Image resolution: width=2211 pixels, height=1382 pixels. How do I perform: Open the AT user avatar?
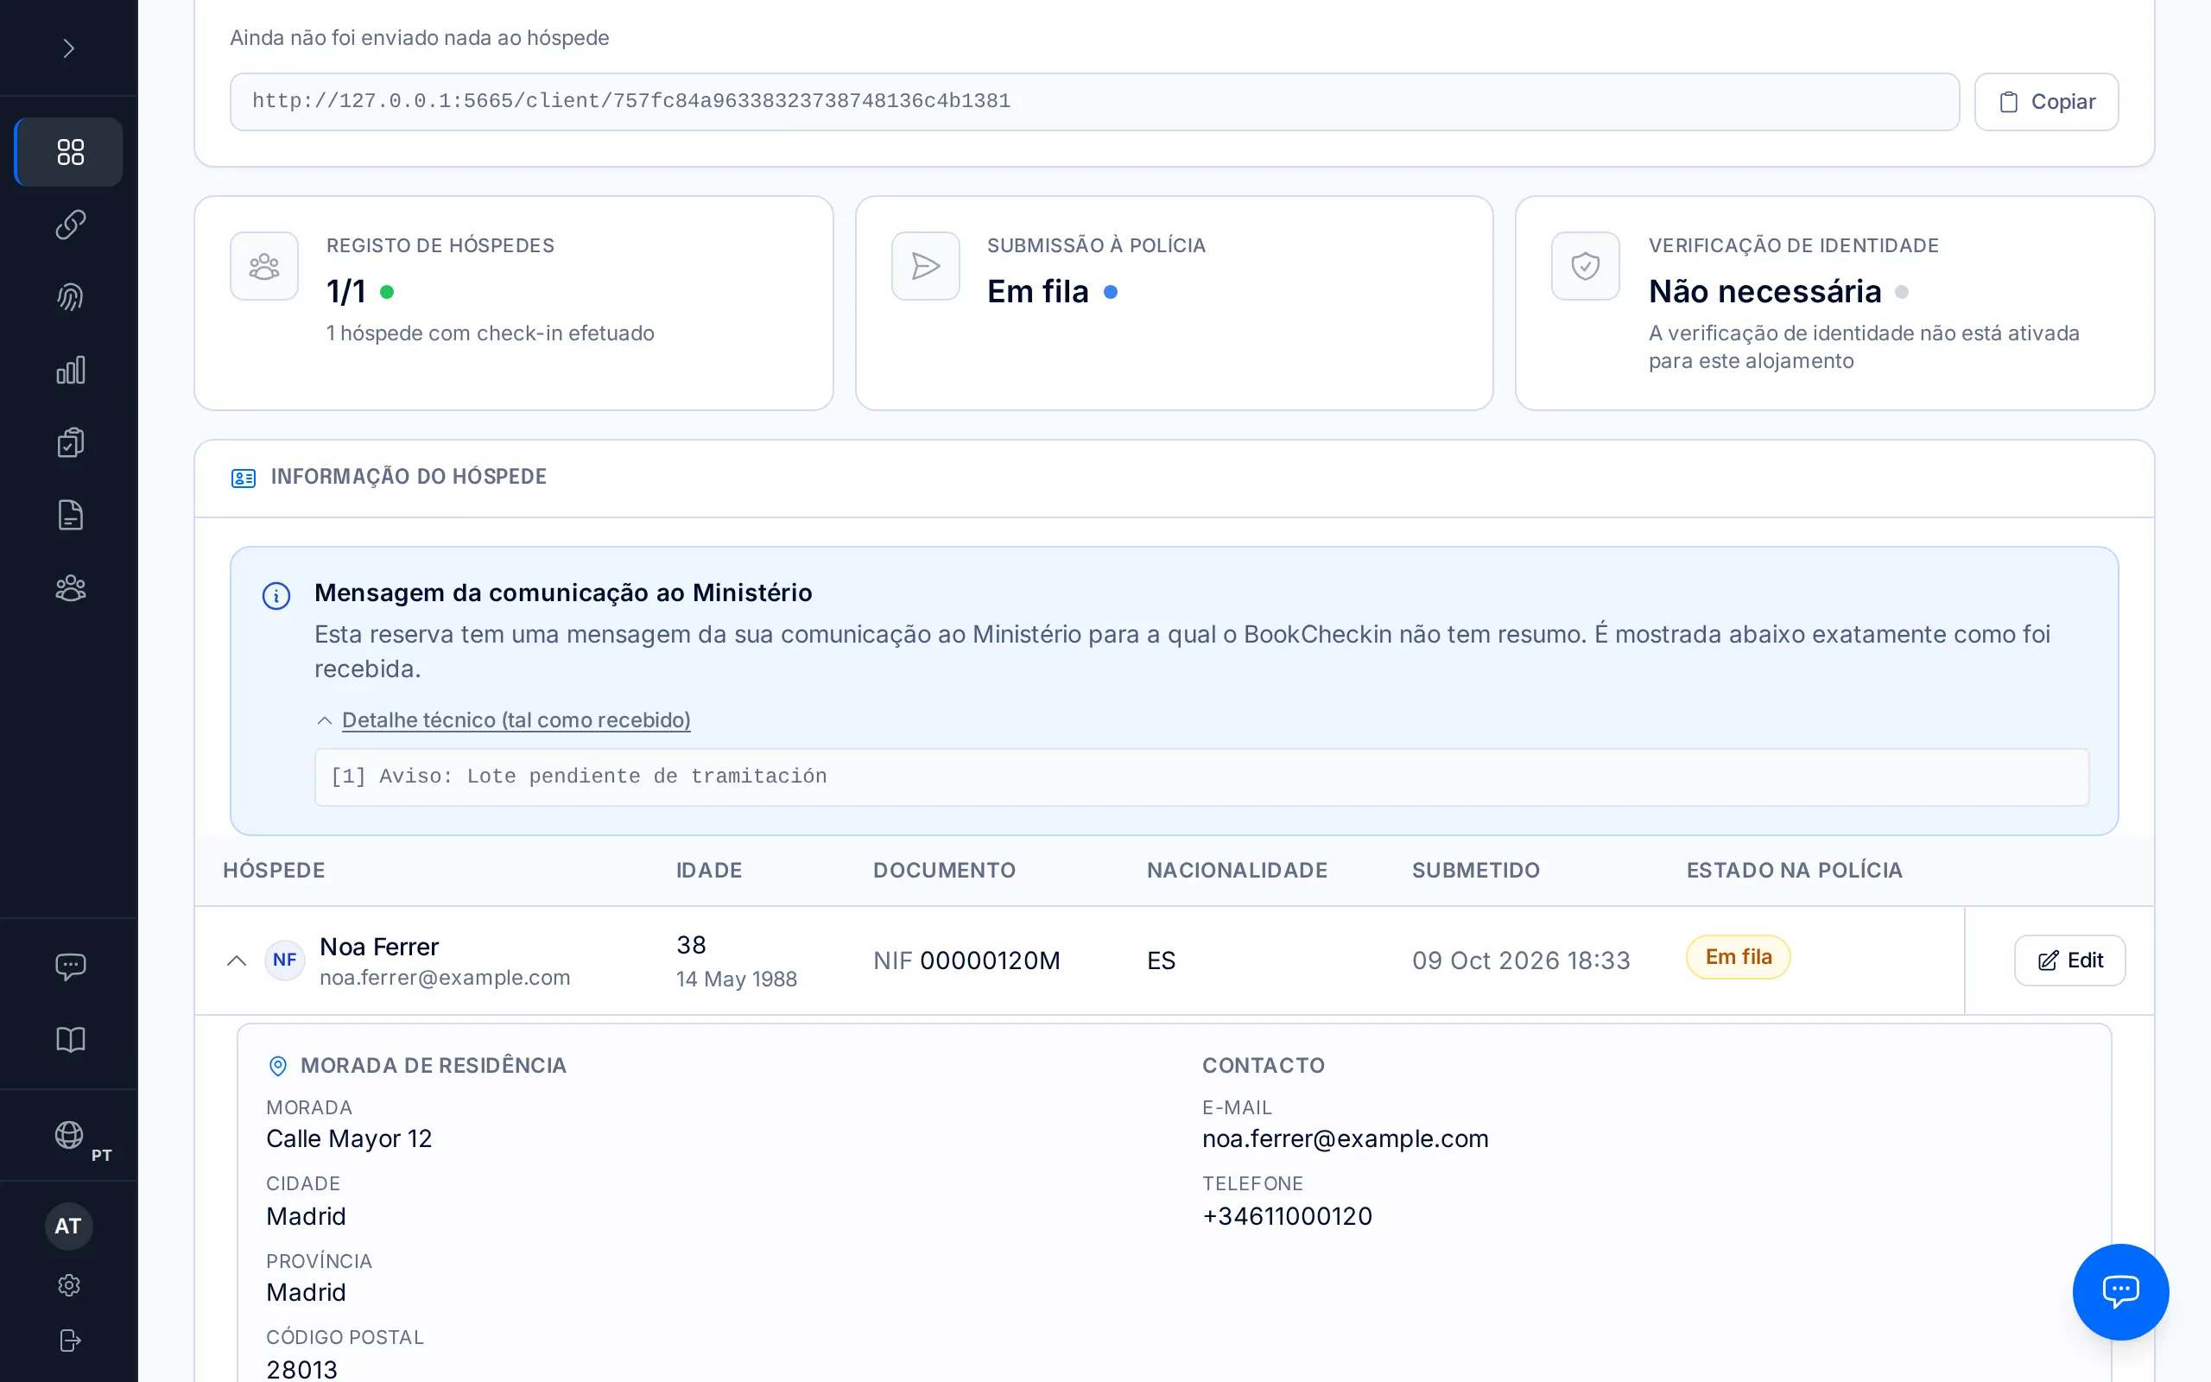pyautogui.click(x=68, y=1226)
